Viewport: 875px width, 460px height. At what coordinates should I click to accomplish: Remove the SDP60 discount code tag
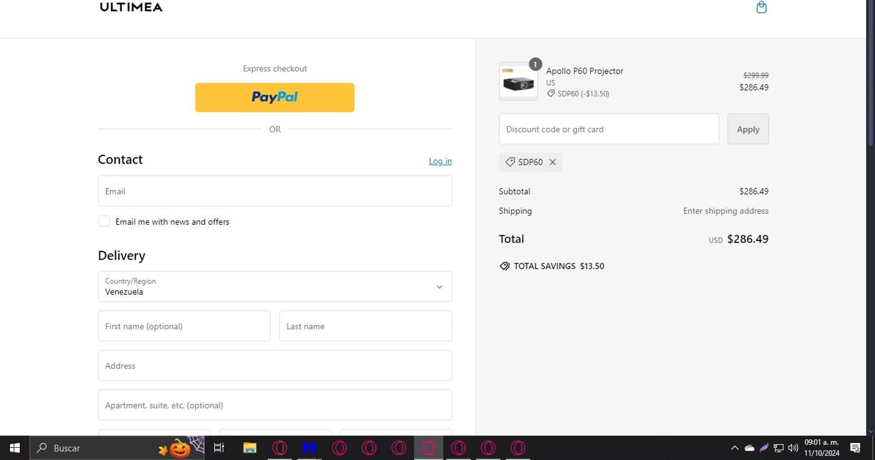[552, 162]
